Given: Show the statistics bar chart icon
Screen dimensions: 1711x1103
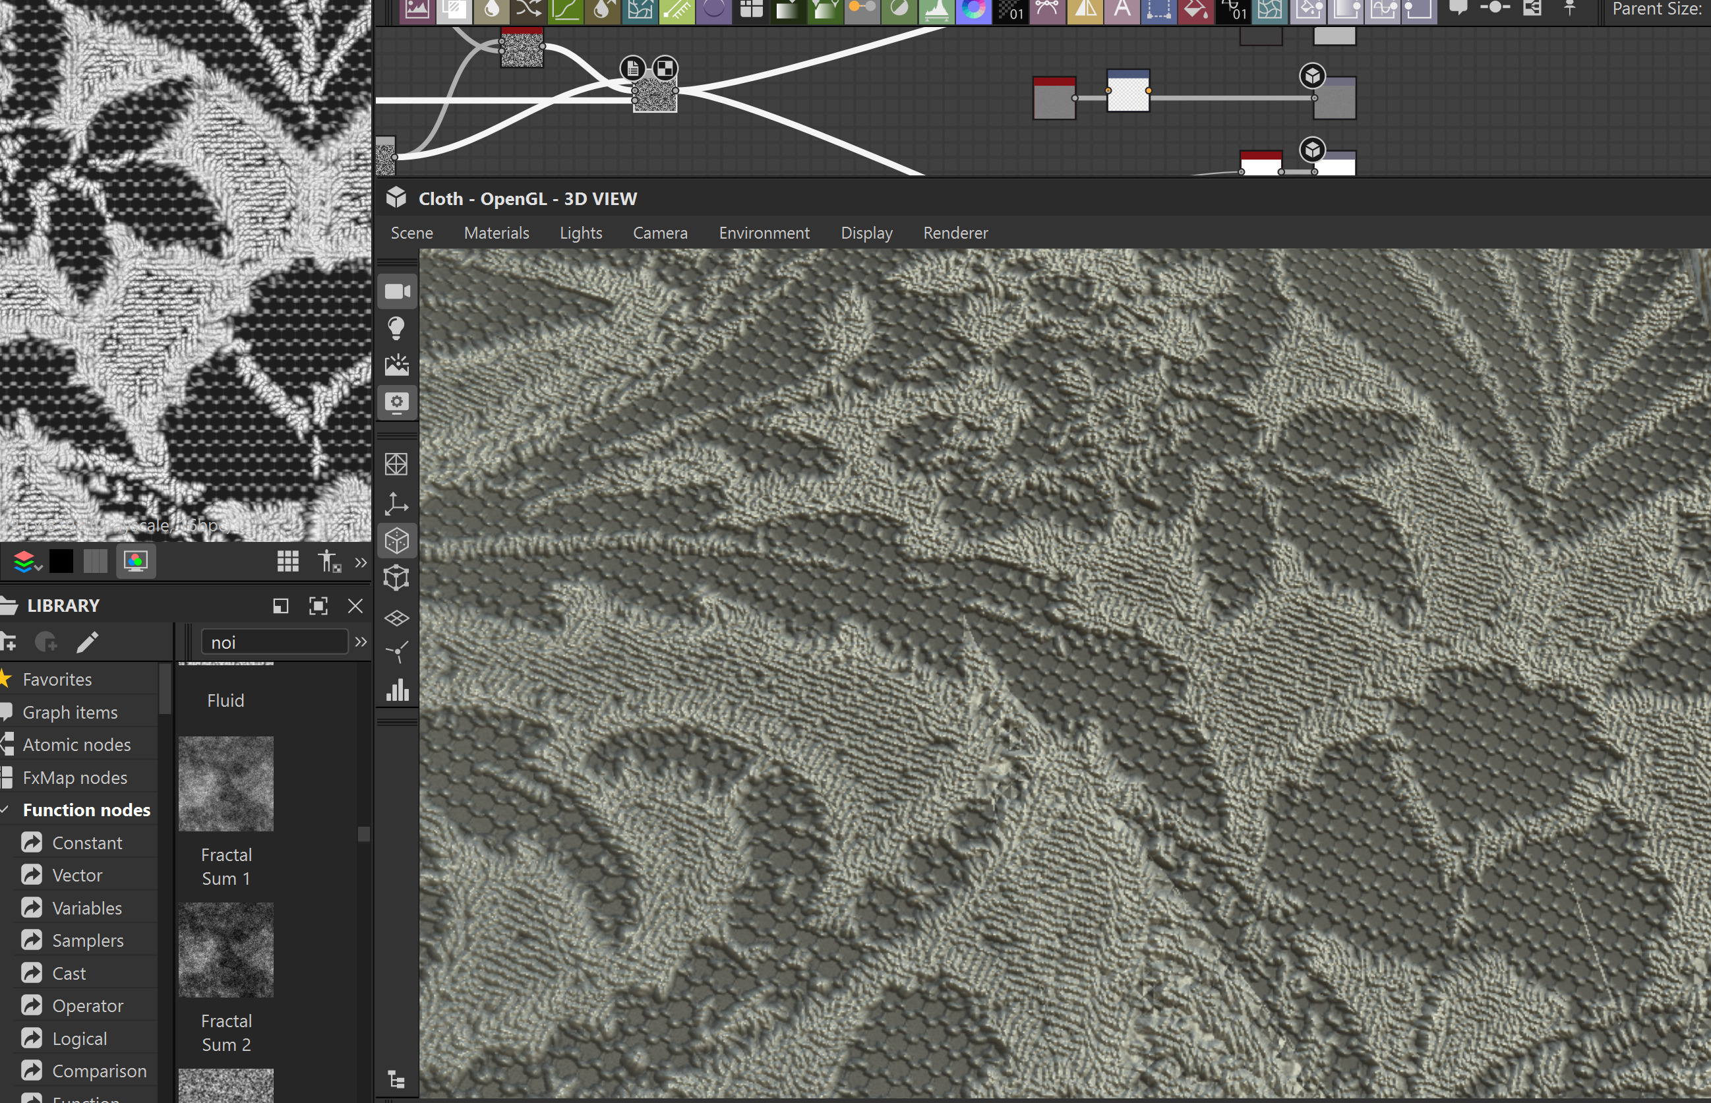Looking at the screenshot, I should [x=397, y=690].
